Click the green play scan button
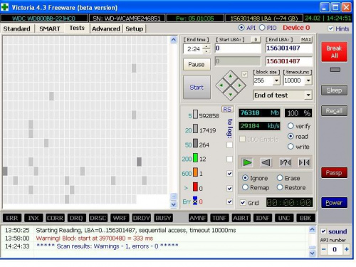 pos(247,163)
